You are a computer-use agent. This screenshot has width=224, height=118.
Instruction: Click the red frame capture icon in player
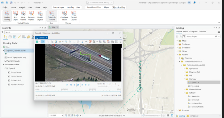pos(90,42)
